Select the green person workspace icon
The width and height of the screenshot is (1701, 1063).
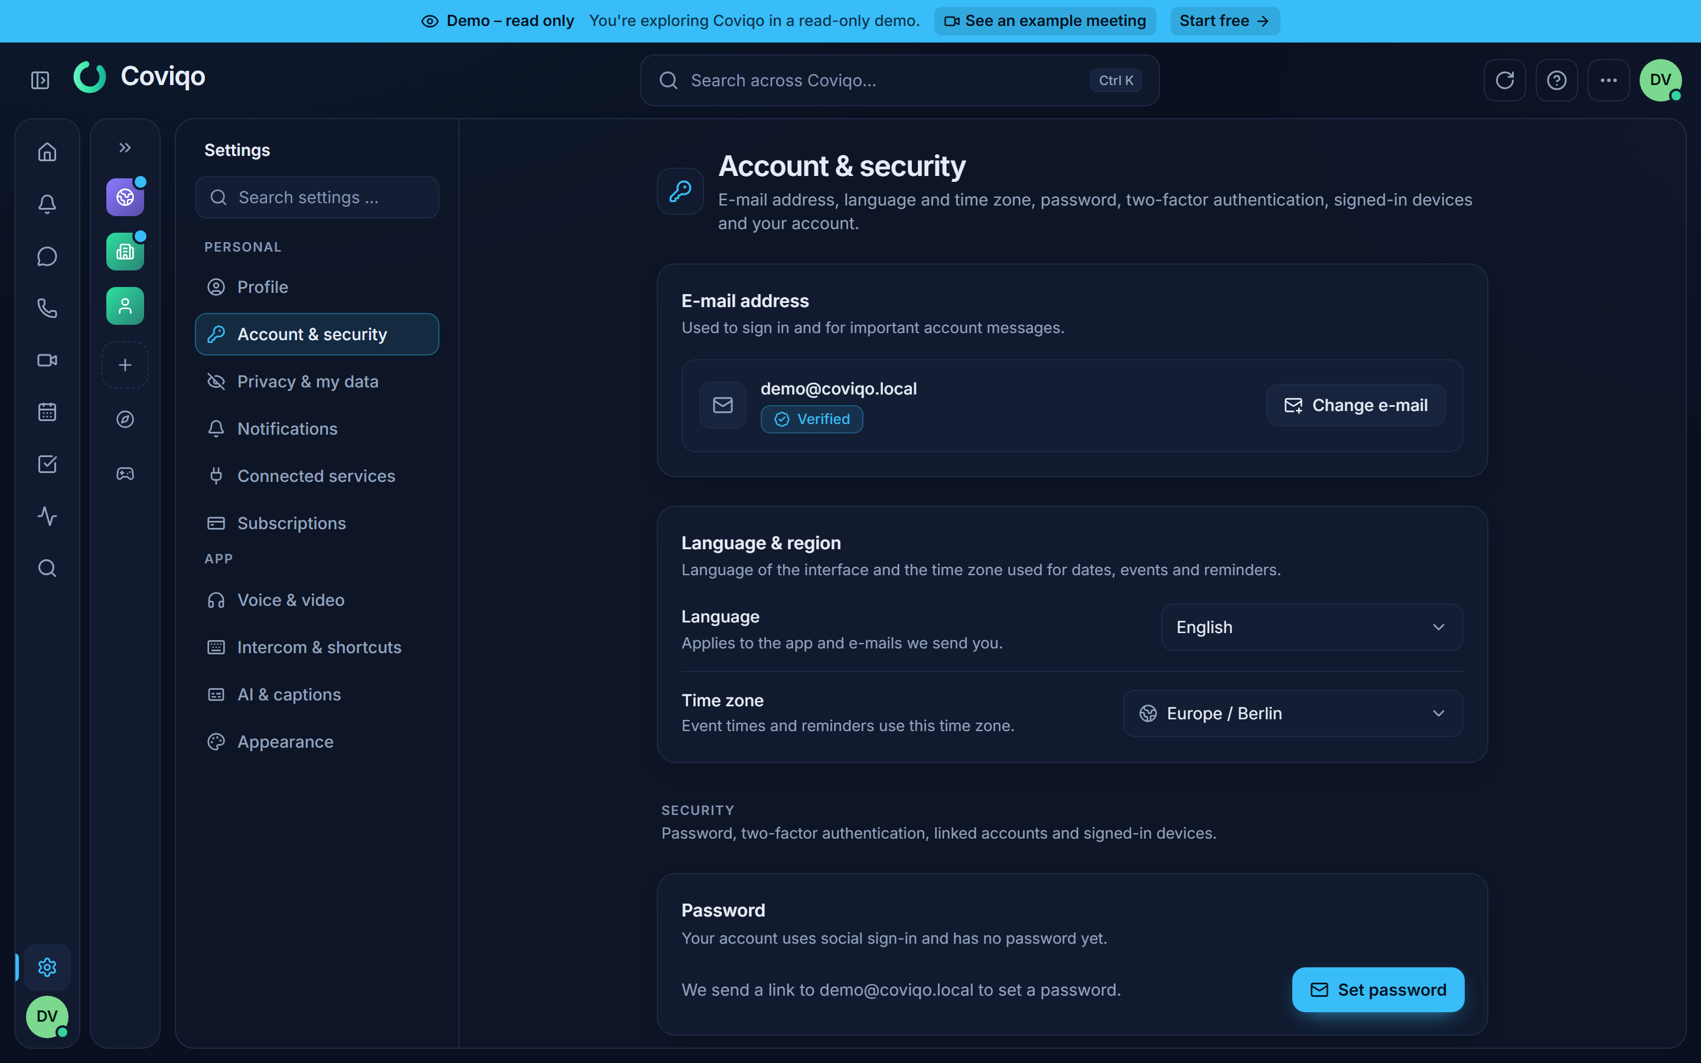point(125,306)
